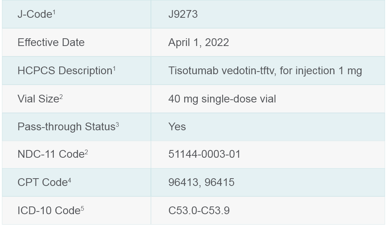Viewport: 387px width, 225px height.
Task: Click the Yes pass-through status value
Action: (177, 127)
